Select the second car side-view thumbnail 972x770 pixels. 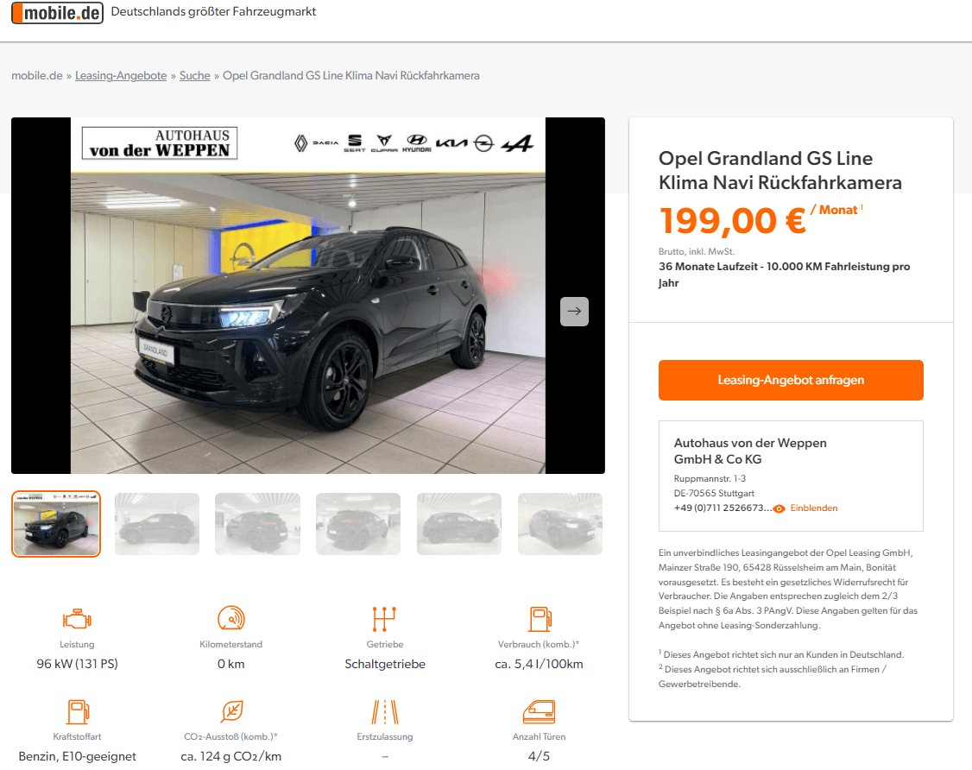(157, 524)
